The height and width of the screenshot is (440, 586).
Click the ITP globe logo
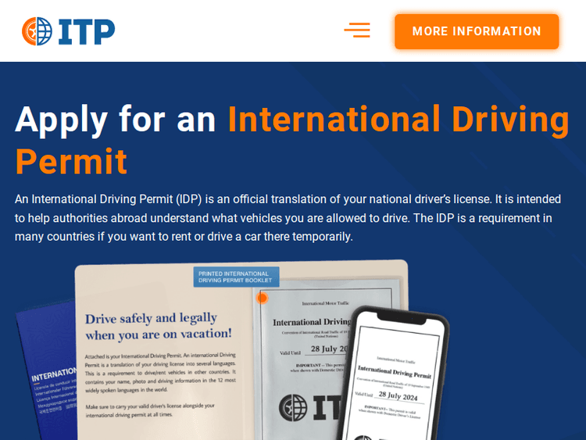[69, 31]
